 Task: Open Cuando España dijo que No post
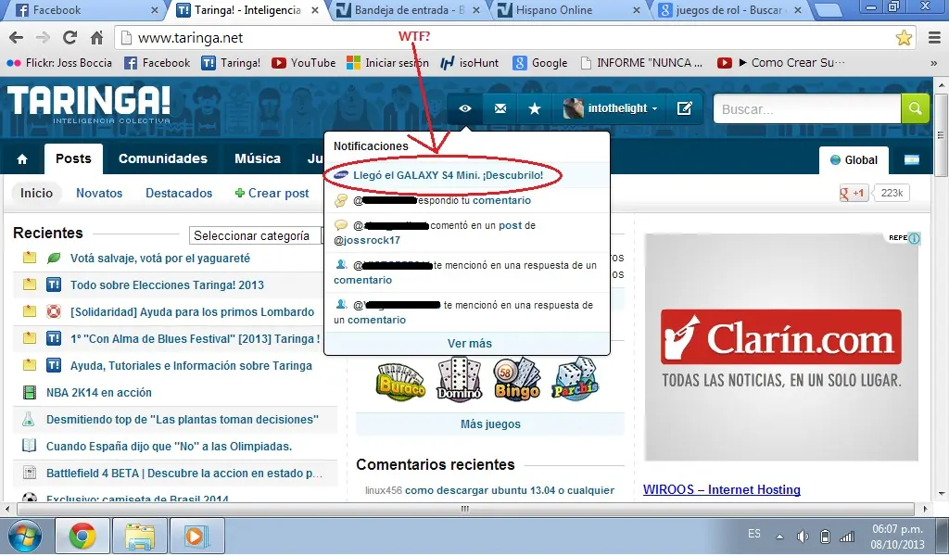coord(170,447)
